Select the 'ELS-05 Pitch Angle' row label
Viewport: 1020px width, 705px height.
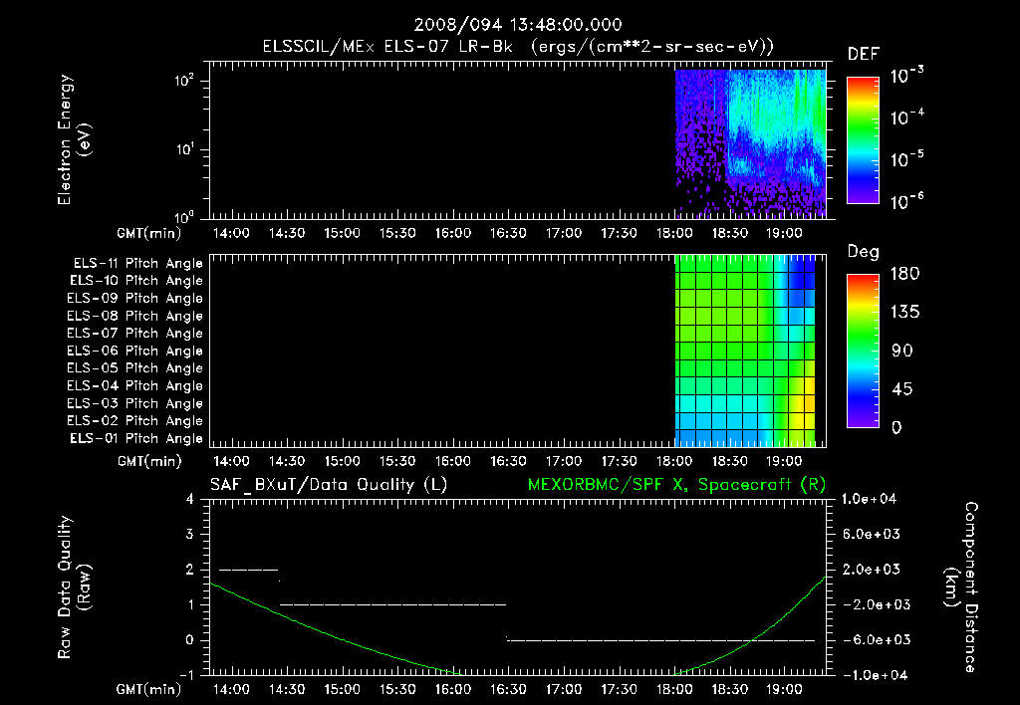tap(134, 368)
